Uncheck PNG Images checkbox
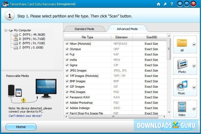 (x=67, y=92)
